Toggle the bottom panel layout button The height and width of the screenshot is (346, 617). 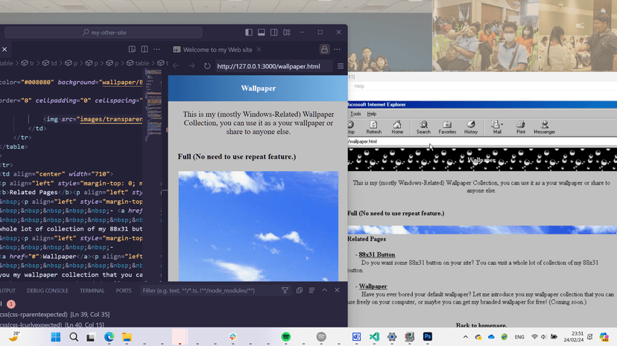262,33
